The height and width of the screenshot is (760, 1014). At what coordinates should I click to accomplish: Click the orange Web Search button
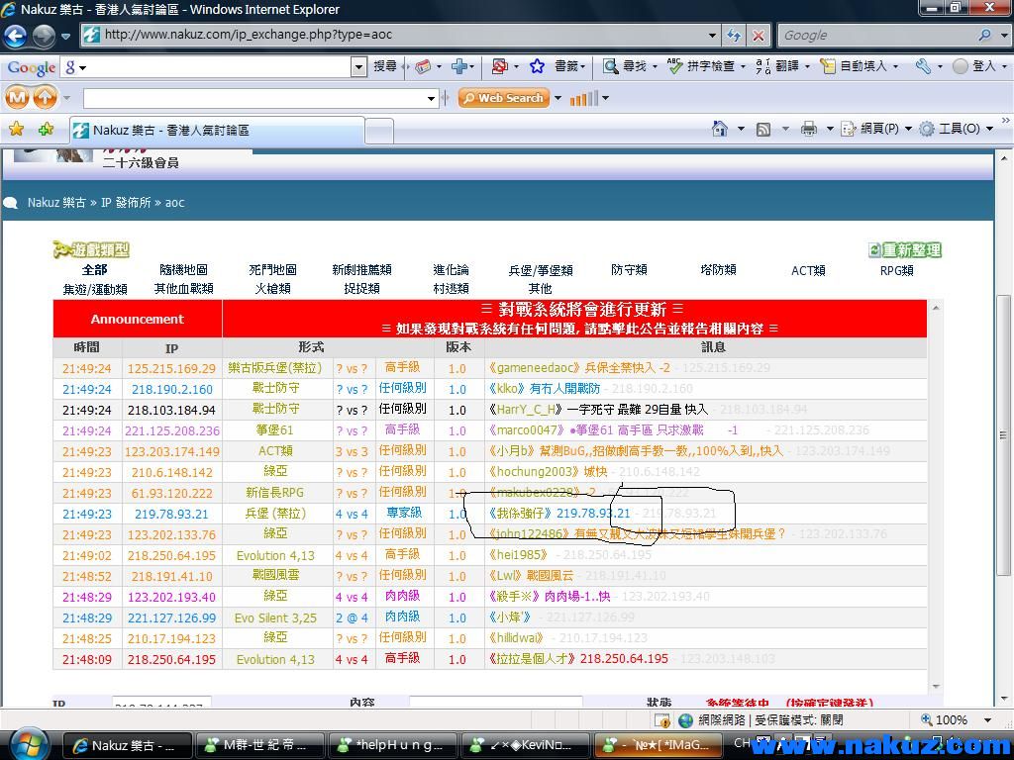[502, 98]
